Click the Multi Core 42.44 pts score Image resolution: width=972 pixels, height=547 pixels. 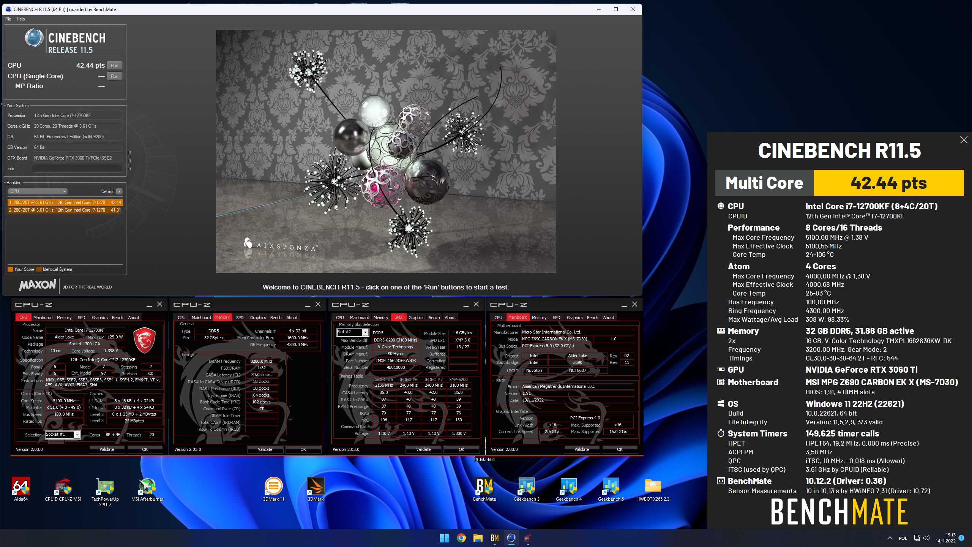click(x=888, y=183)
